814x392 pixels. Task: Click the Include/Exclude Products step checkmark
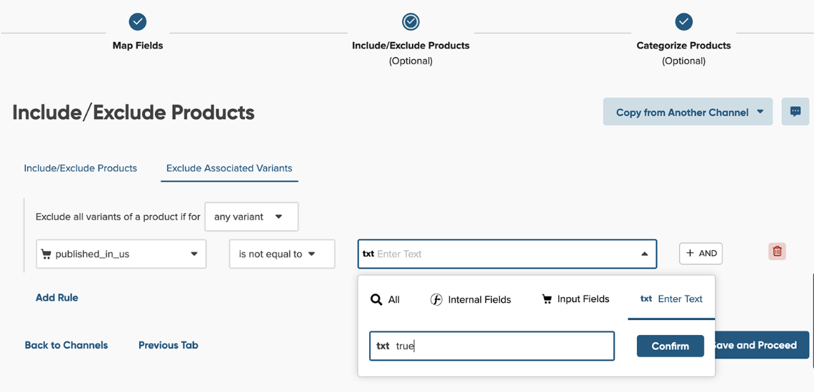pyautogui.click(x=411, y=22)
